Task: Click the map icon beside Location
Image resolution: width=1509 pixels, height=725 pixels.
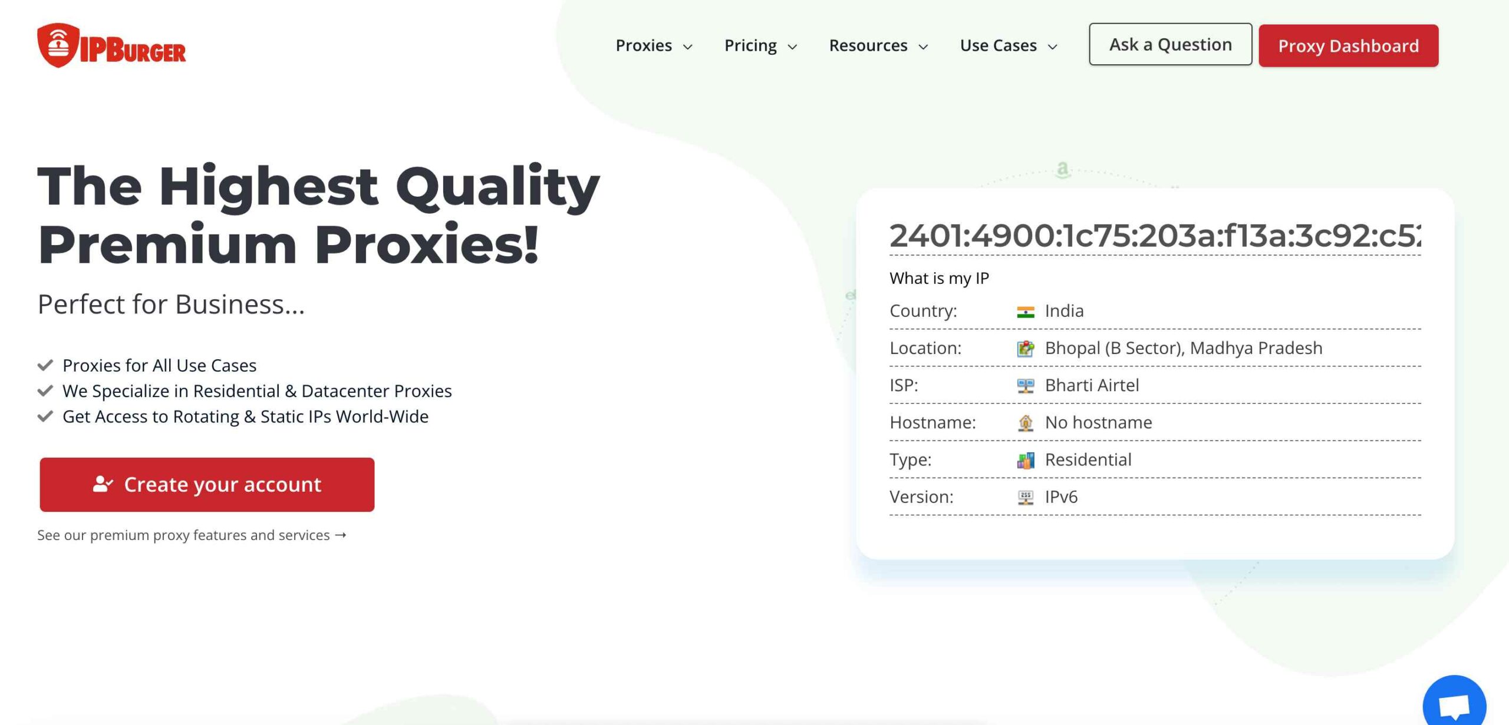Action: tap(1025, 349)
